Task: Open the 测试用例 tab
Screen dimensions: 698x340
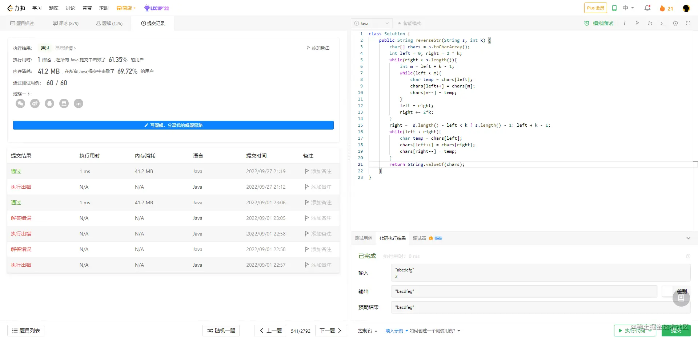Action: coord(364,238)
